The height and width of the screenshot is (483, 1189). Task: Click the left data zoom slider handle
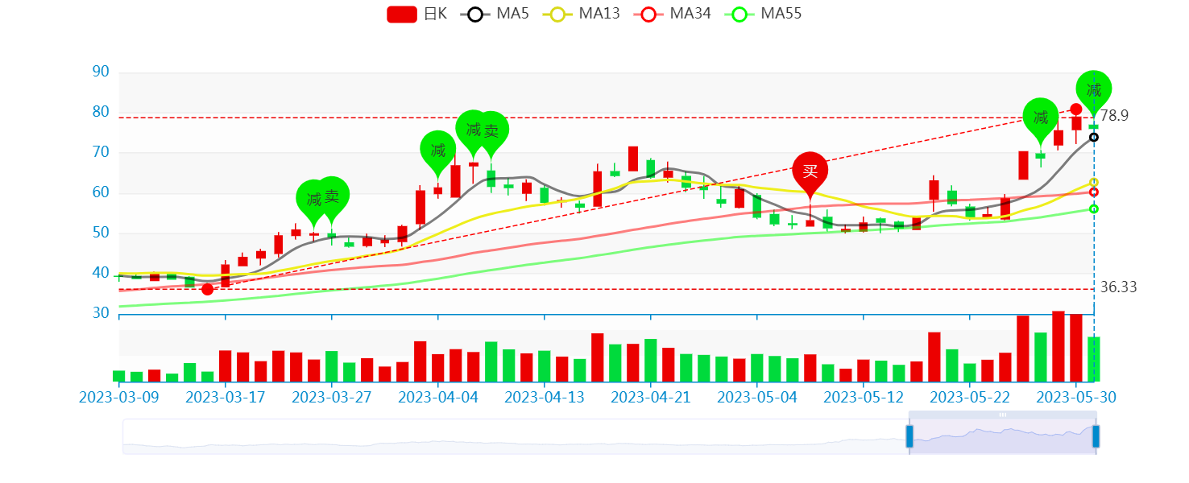click(909, 436)
